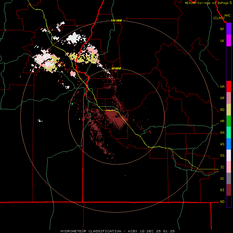
Task: Select the BD yellow legend block
Action: tap(229, 110)
